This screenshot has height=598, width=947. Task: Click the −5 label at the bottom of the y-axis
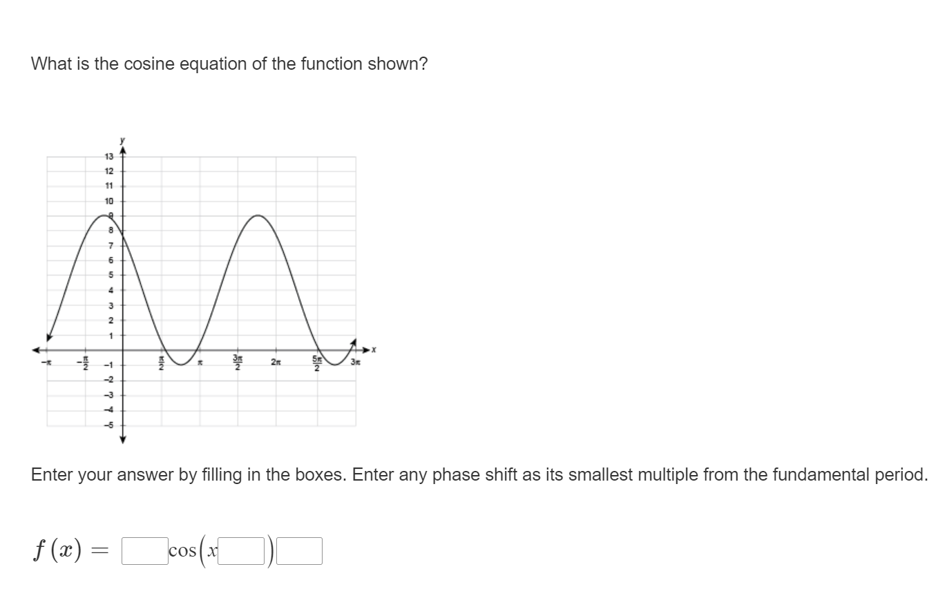tap(108, 423)
